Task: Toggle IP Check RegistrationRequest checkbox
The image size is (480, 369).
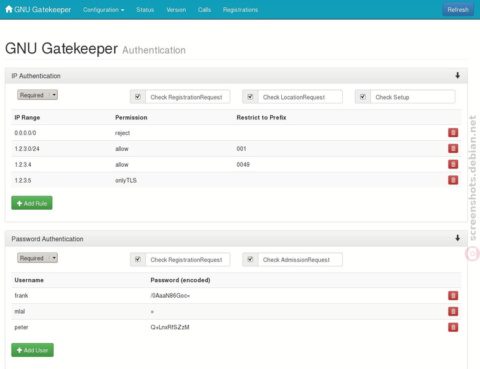Action: pos(138,97)
